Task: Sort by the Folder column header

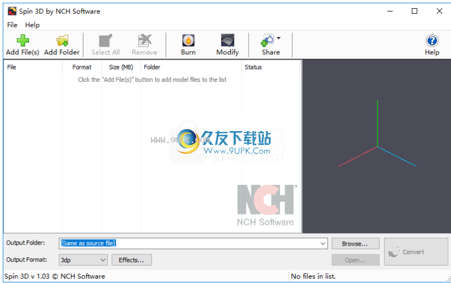Action: (x=191, y=67)
